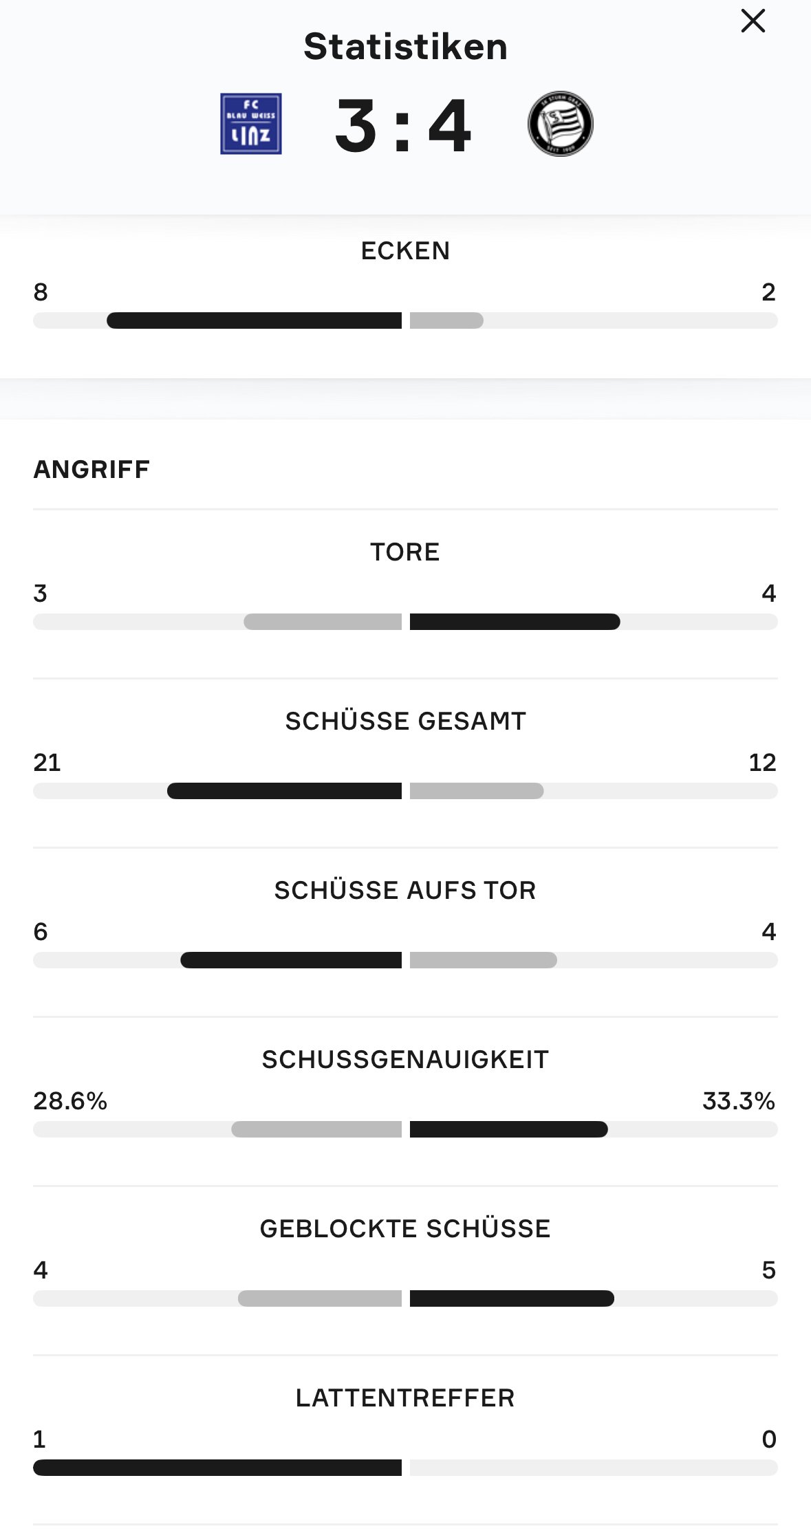Close the Statistiken panel with the X
This screenshot has height=1533, width=811.
coord(753,21)
